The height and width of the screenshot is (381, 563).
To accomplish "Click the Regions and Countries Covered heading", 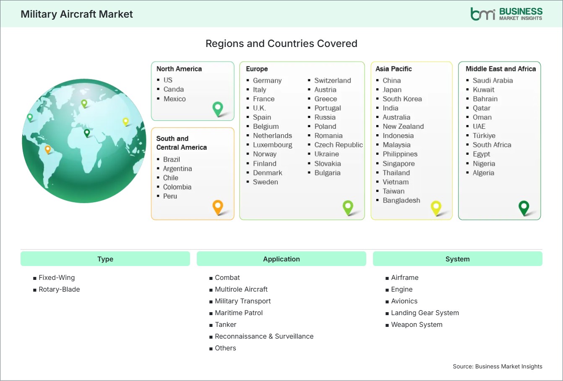I will (281, 44).
